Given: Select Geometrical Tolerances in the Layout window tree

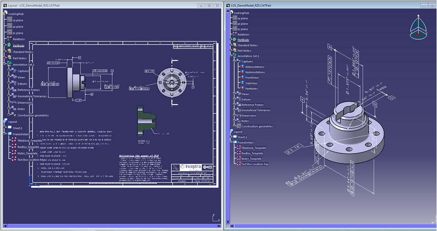Looking at the screenshot, I should pos(31,96).
